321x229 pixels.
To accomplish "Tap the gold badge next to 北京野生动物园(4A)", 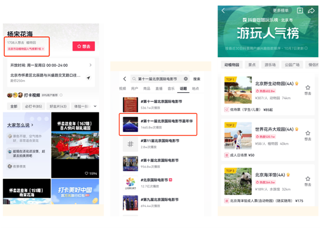I will 297,84.
